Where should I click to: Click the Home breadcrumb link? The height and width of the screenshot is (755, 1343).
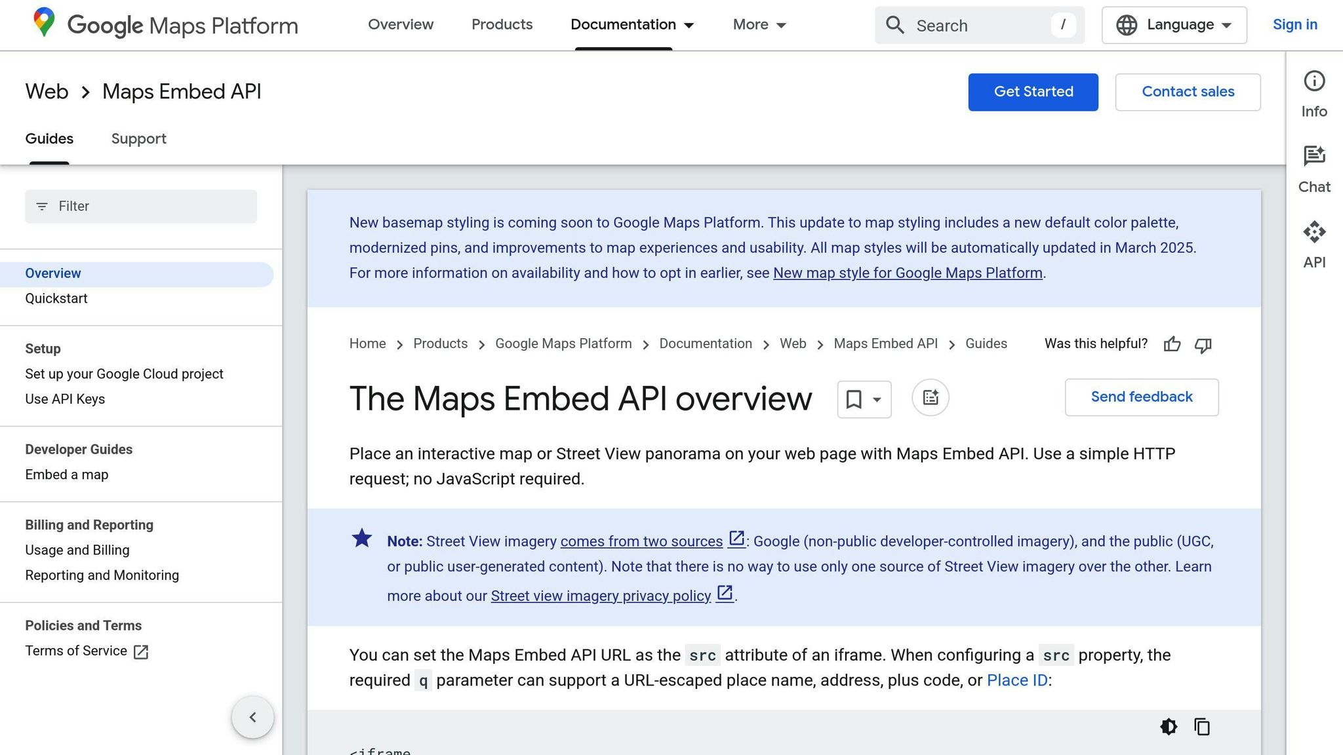coord(367,344)
